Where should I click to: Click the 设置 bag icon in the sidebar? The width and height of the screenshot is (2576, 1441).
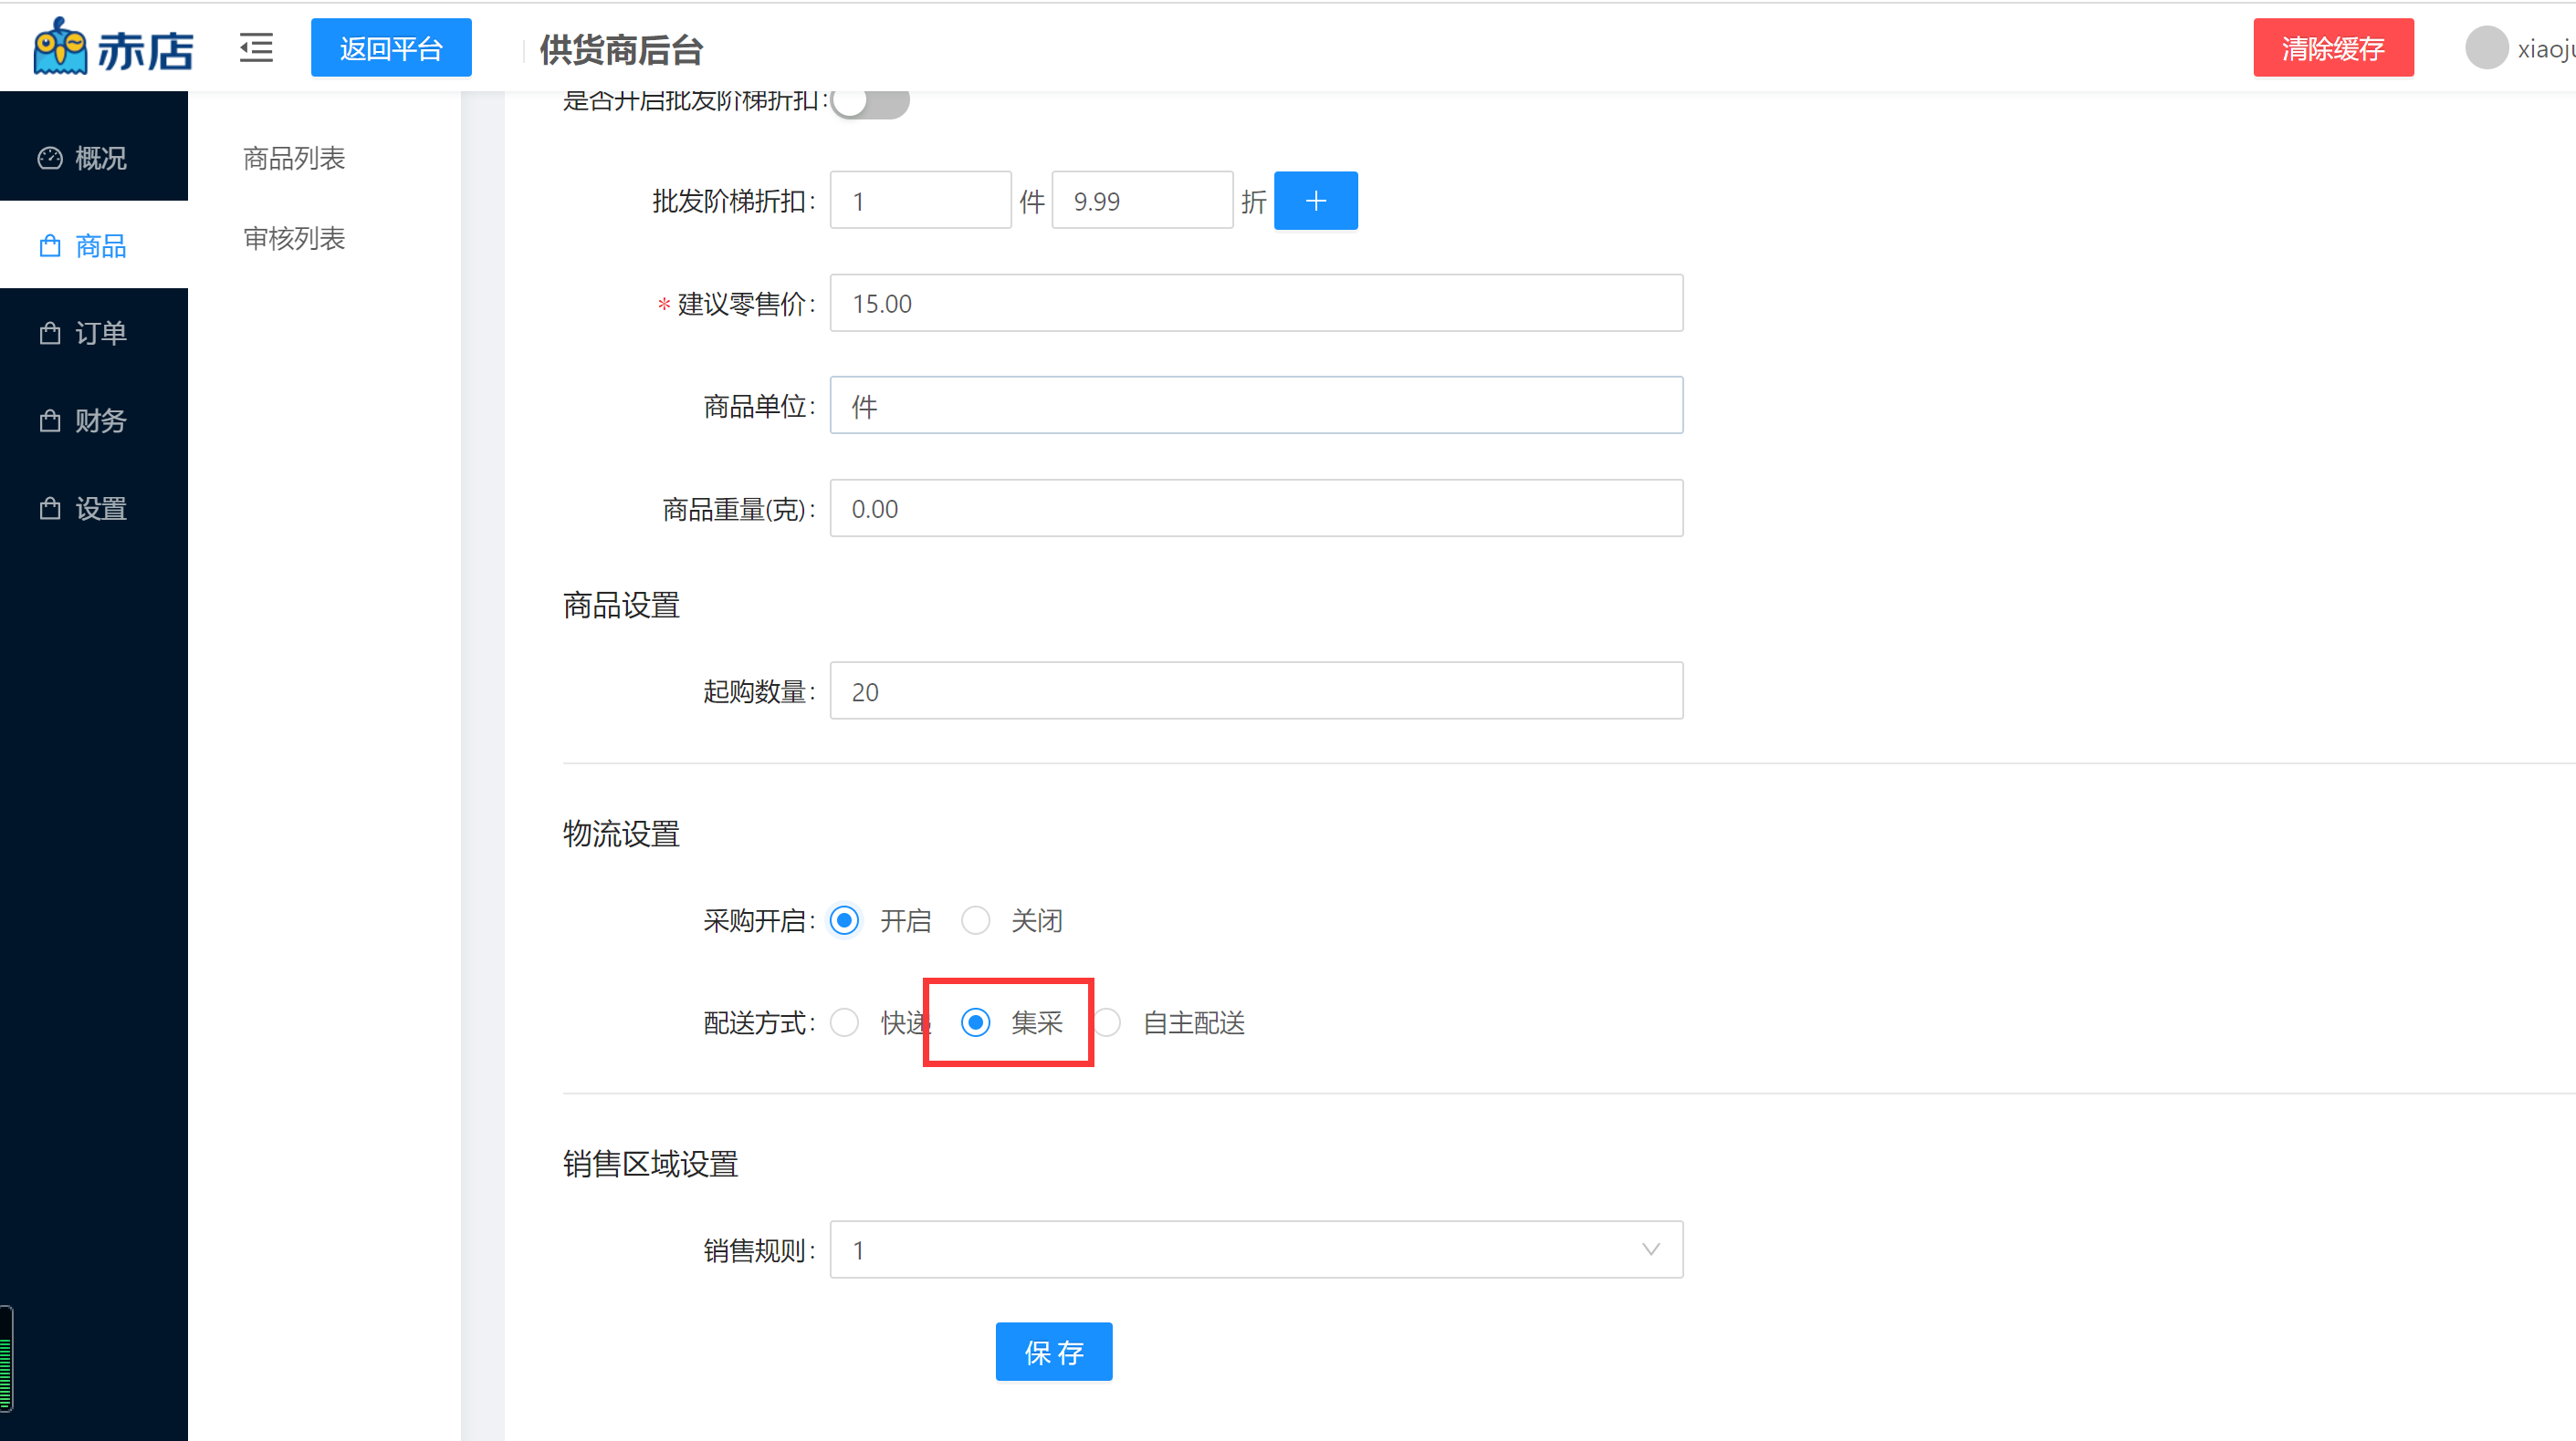50,509
